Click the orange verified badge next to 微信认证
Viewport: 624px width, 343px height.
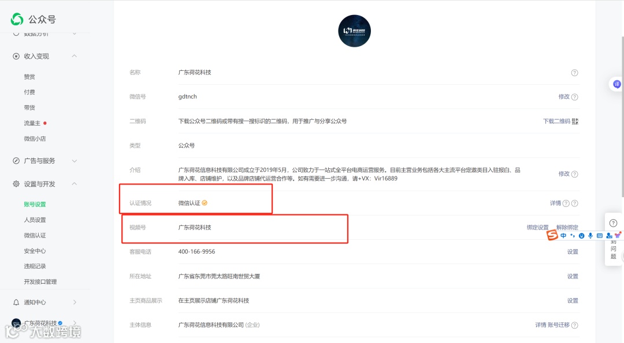205,203
